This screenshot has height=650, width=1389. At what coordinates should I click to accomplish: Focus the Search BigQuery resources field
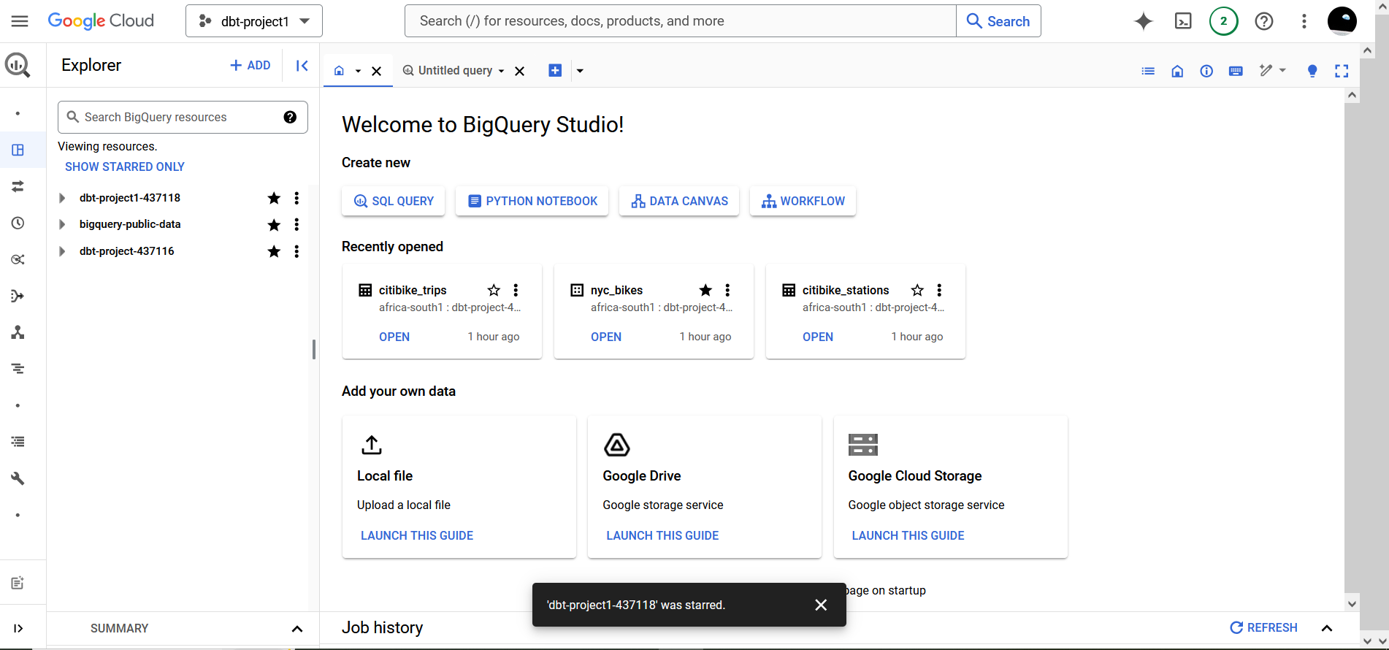pos(183,117)
